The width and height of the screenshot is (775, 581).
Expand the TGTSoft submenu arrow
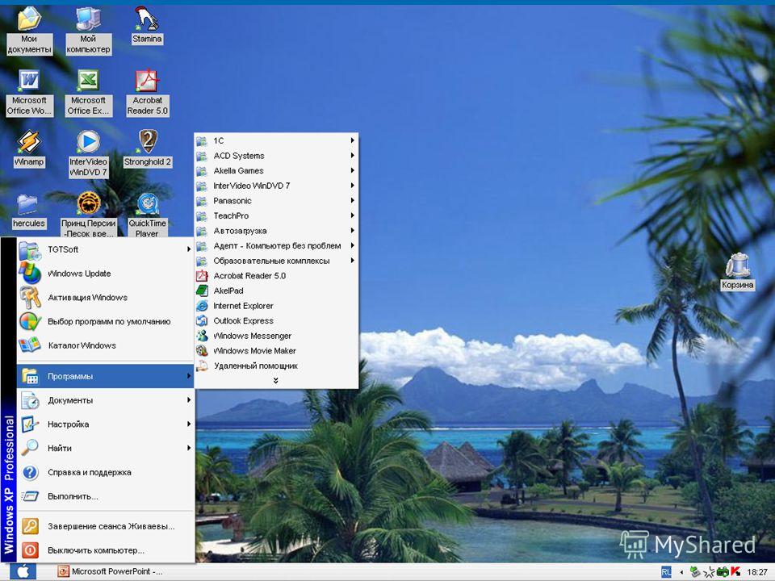pyautogui.click(x=188, y=249)
